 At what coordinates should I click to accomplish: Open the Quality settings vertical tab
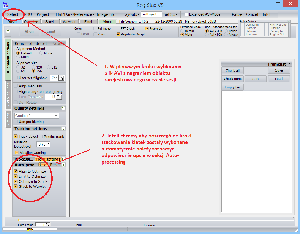tap(8, 95)
